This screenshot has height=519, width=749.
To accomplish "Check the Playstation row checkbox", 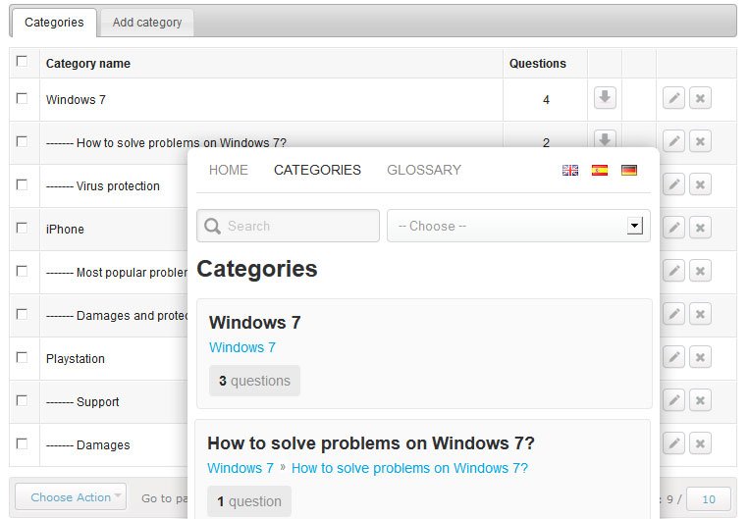I will (22, 357).
